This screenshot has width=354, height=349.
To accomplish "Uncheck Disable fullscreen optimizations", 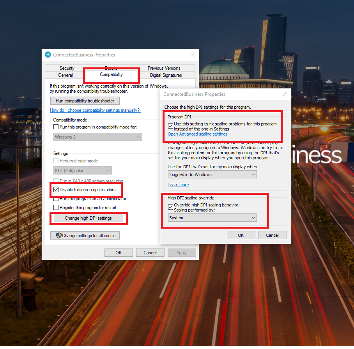I will coord(56,190).
